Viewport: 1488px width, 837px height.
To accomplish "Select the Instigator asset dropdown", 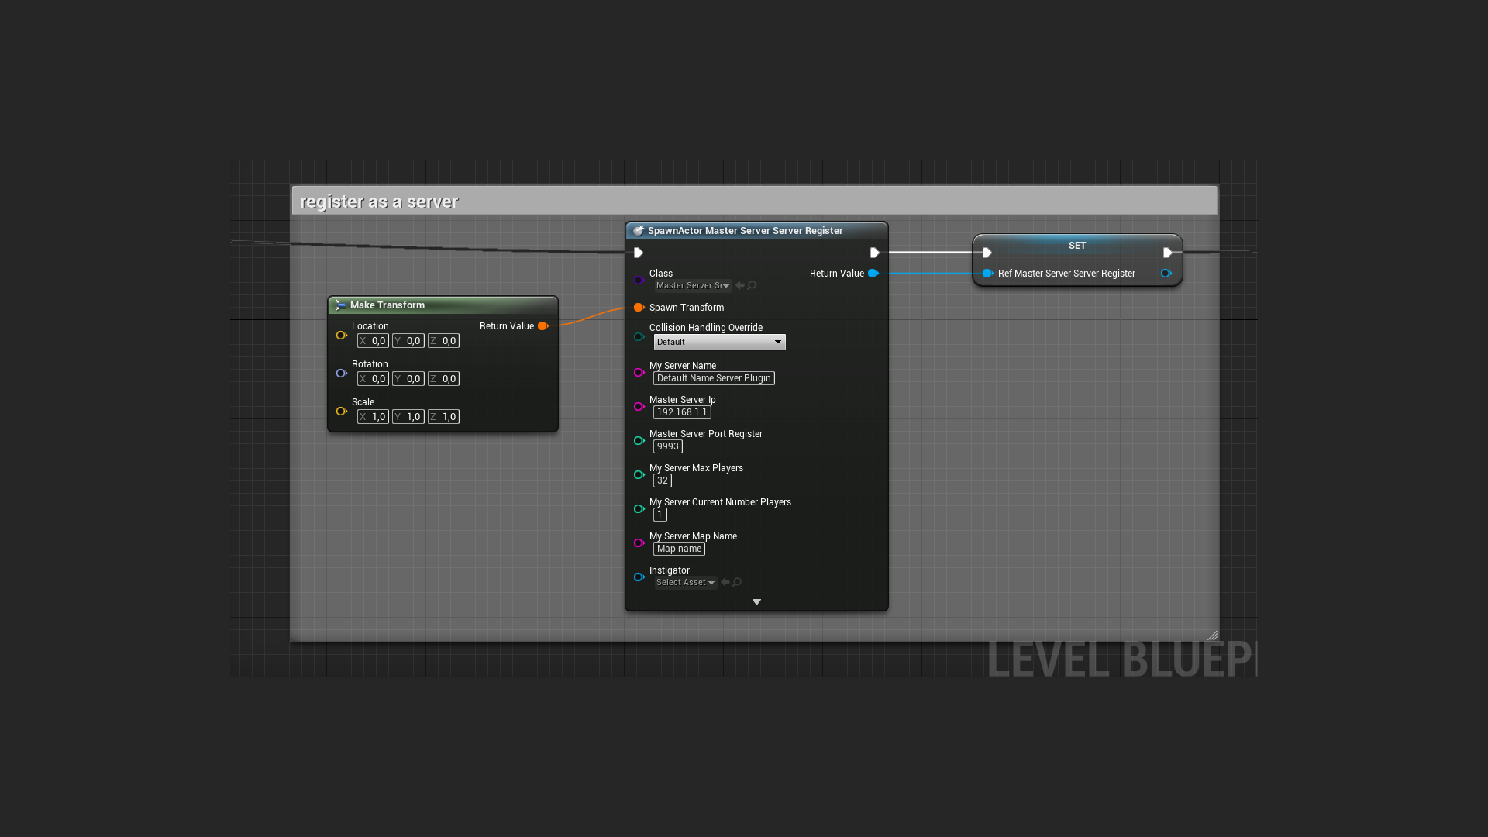I will coord(685,581).
